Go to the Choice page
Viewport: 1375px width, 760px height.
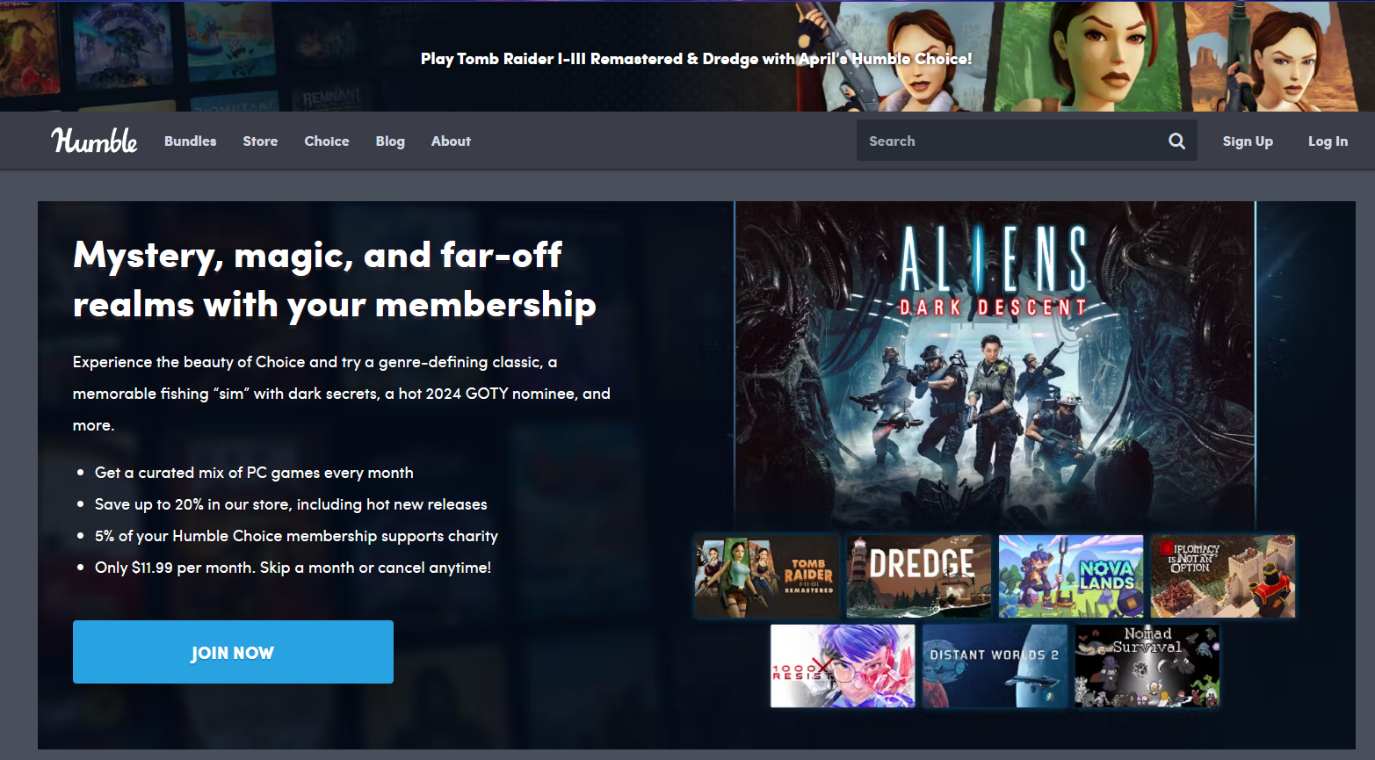coord(327,141)
